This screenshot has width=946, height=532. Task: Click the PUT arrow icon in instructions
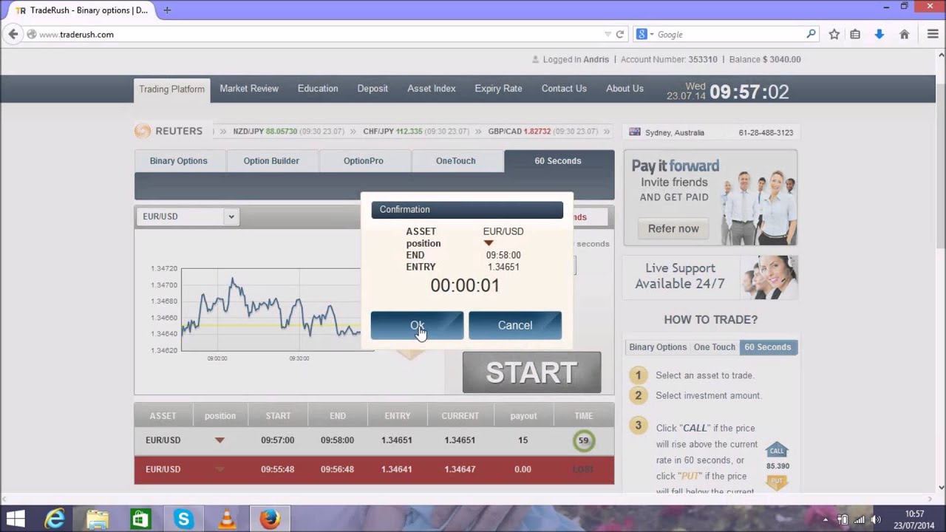[x=776, y=482]
